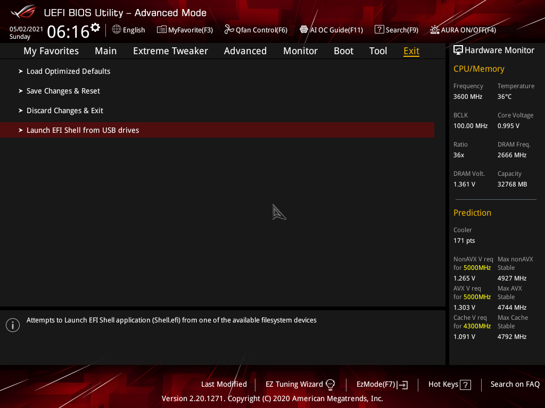This screenshot has width=545, height=408.
Task: Switch to the Boot tab
Action: (343, 51)
